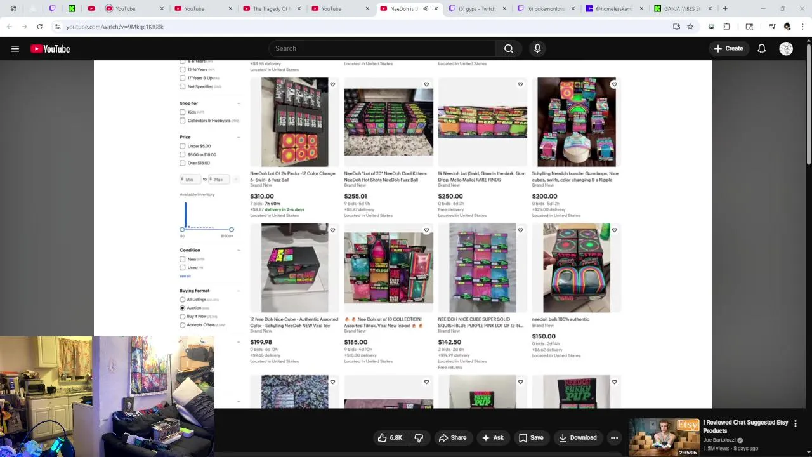Switch to the GANJA_VIBES tab
Viewport: 812px width, 457px height.
click(x=683, y=9)
